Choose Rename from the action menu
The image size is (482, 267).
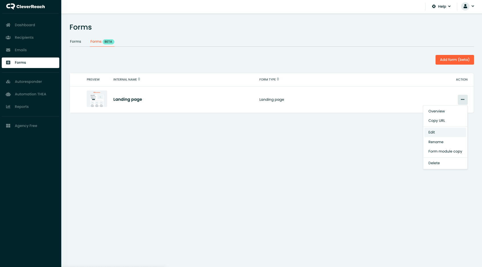445,142
